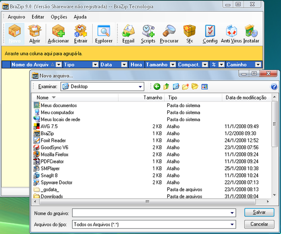Open the Arquivos do tipo dropdown
The width and height of the screenshot is (281, 234).
click(x=233, y=224)
